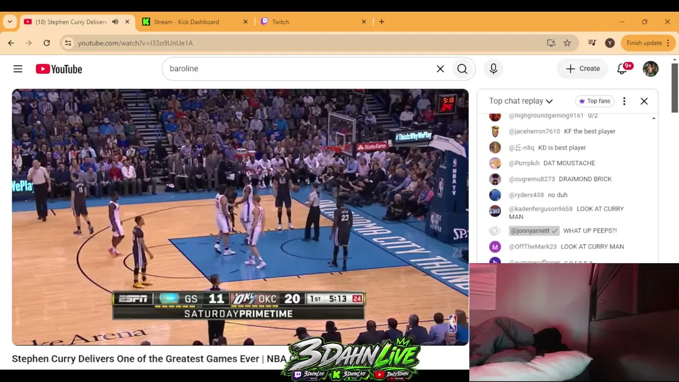Click username @ryders438 in chat
Image resolution: width=679 pixels, height=382 pixels.
point(526,195)
